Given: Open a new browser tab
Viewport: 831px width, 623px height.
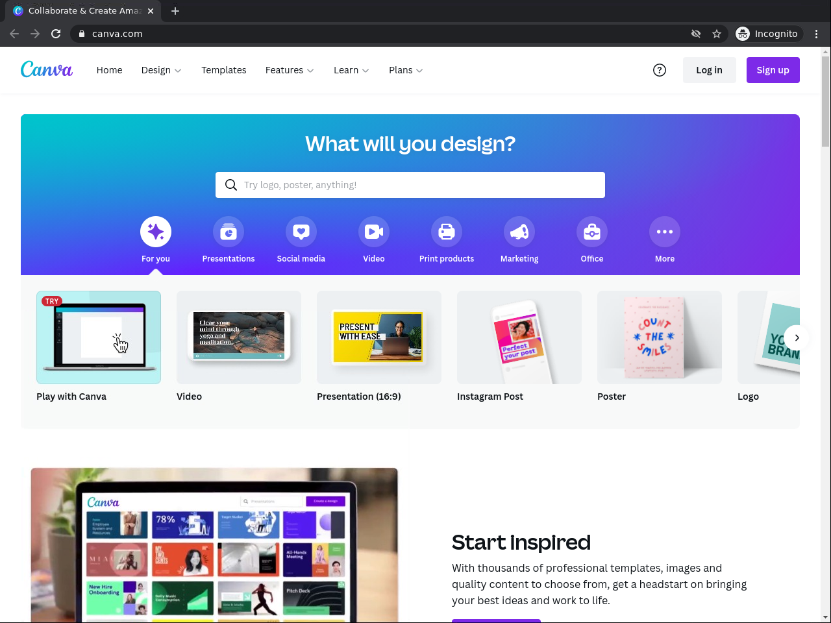Looking at the screenshot, I should (175, 11).
